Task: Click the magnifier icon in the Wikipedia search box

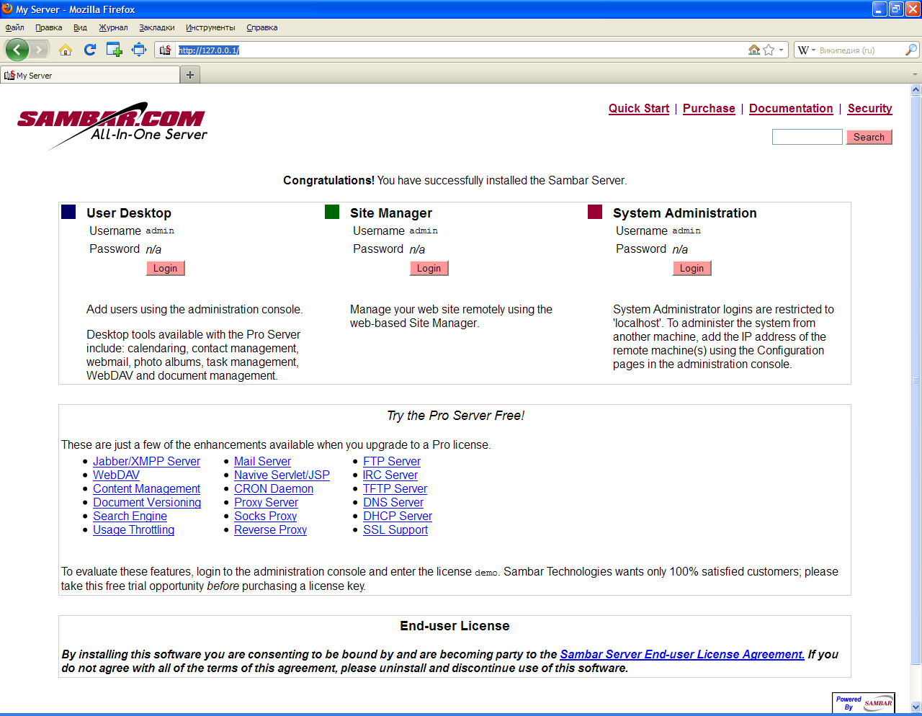Action: [x=910, y=50]
